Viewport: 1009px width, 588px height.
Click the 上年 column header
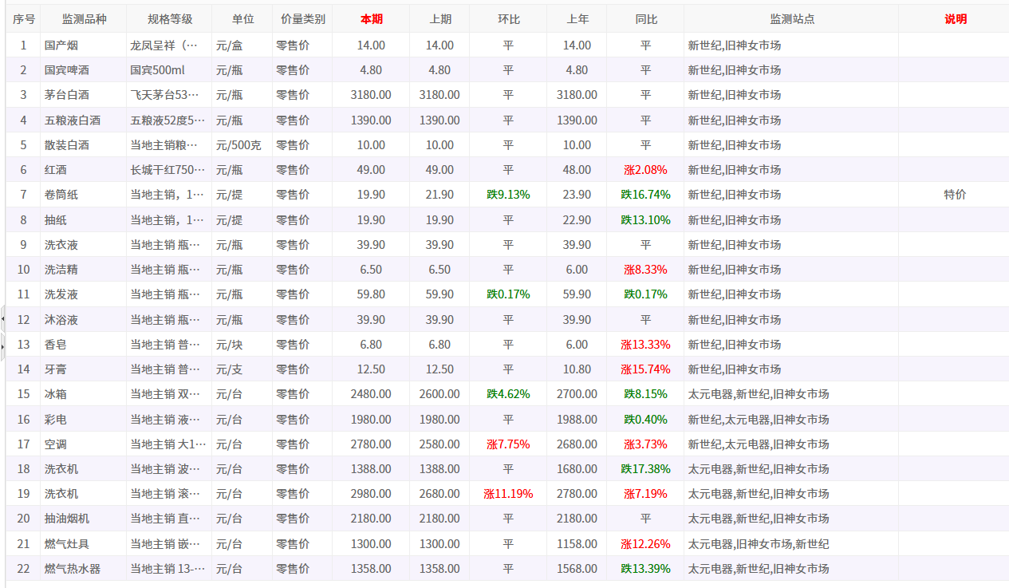tap(577, 19)
